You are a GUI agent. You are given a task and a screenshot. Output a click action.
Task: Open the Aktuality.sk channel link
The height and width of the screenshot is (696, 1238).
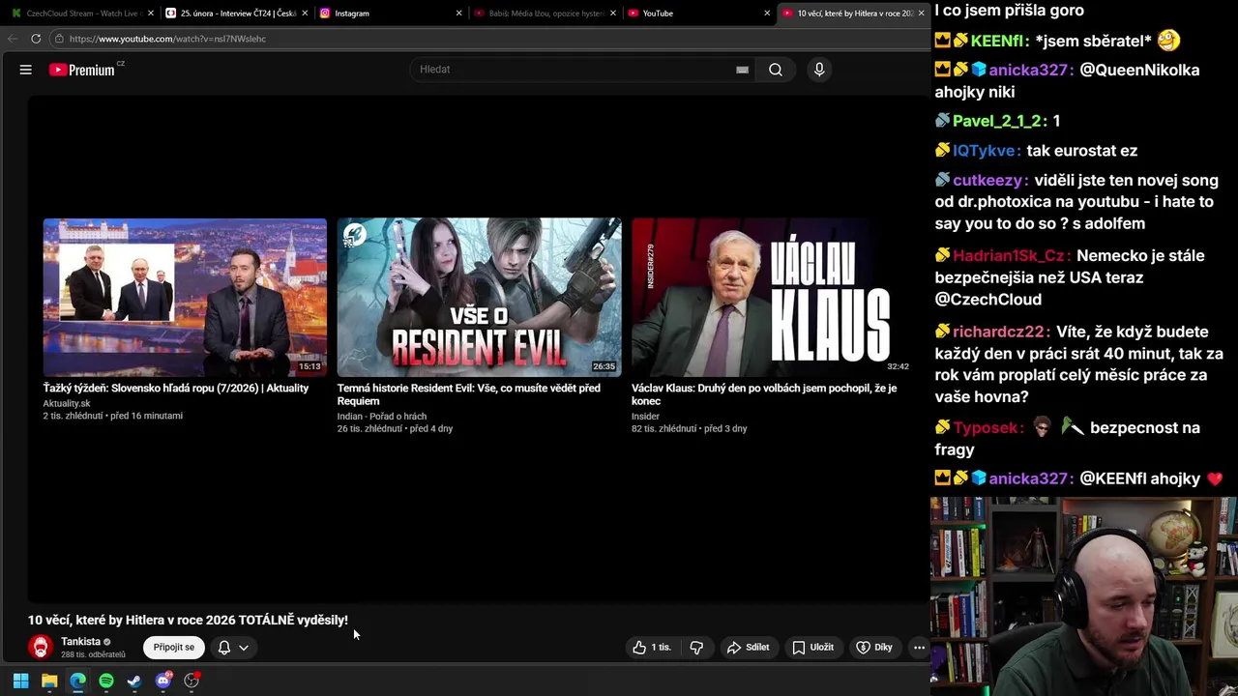[67, 403]
